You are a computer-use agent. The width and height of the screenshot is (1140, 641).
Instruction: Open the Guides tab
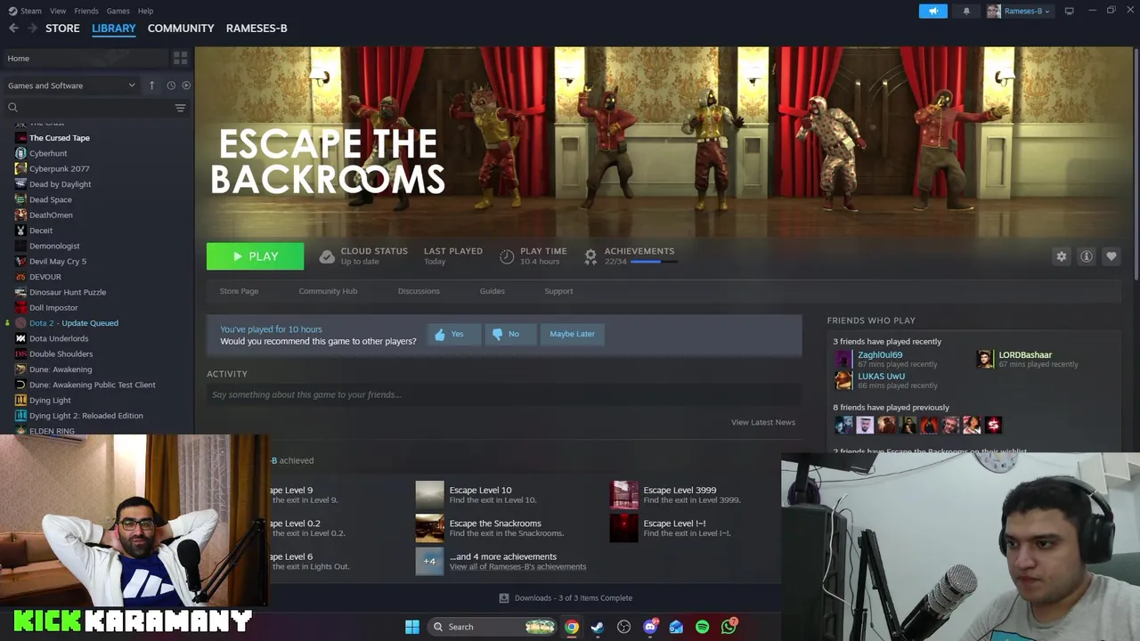[x=492, y=291]
